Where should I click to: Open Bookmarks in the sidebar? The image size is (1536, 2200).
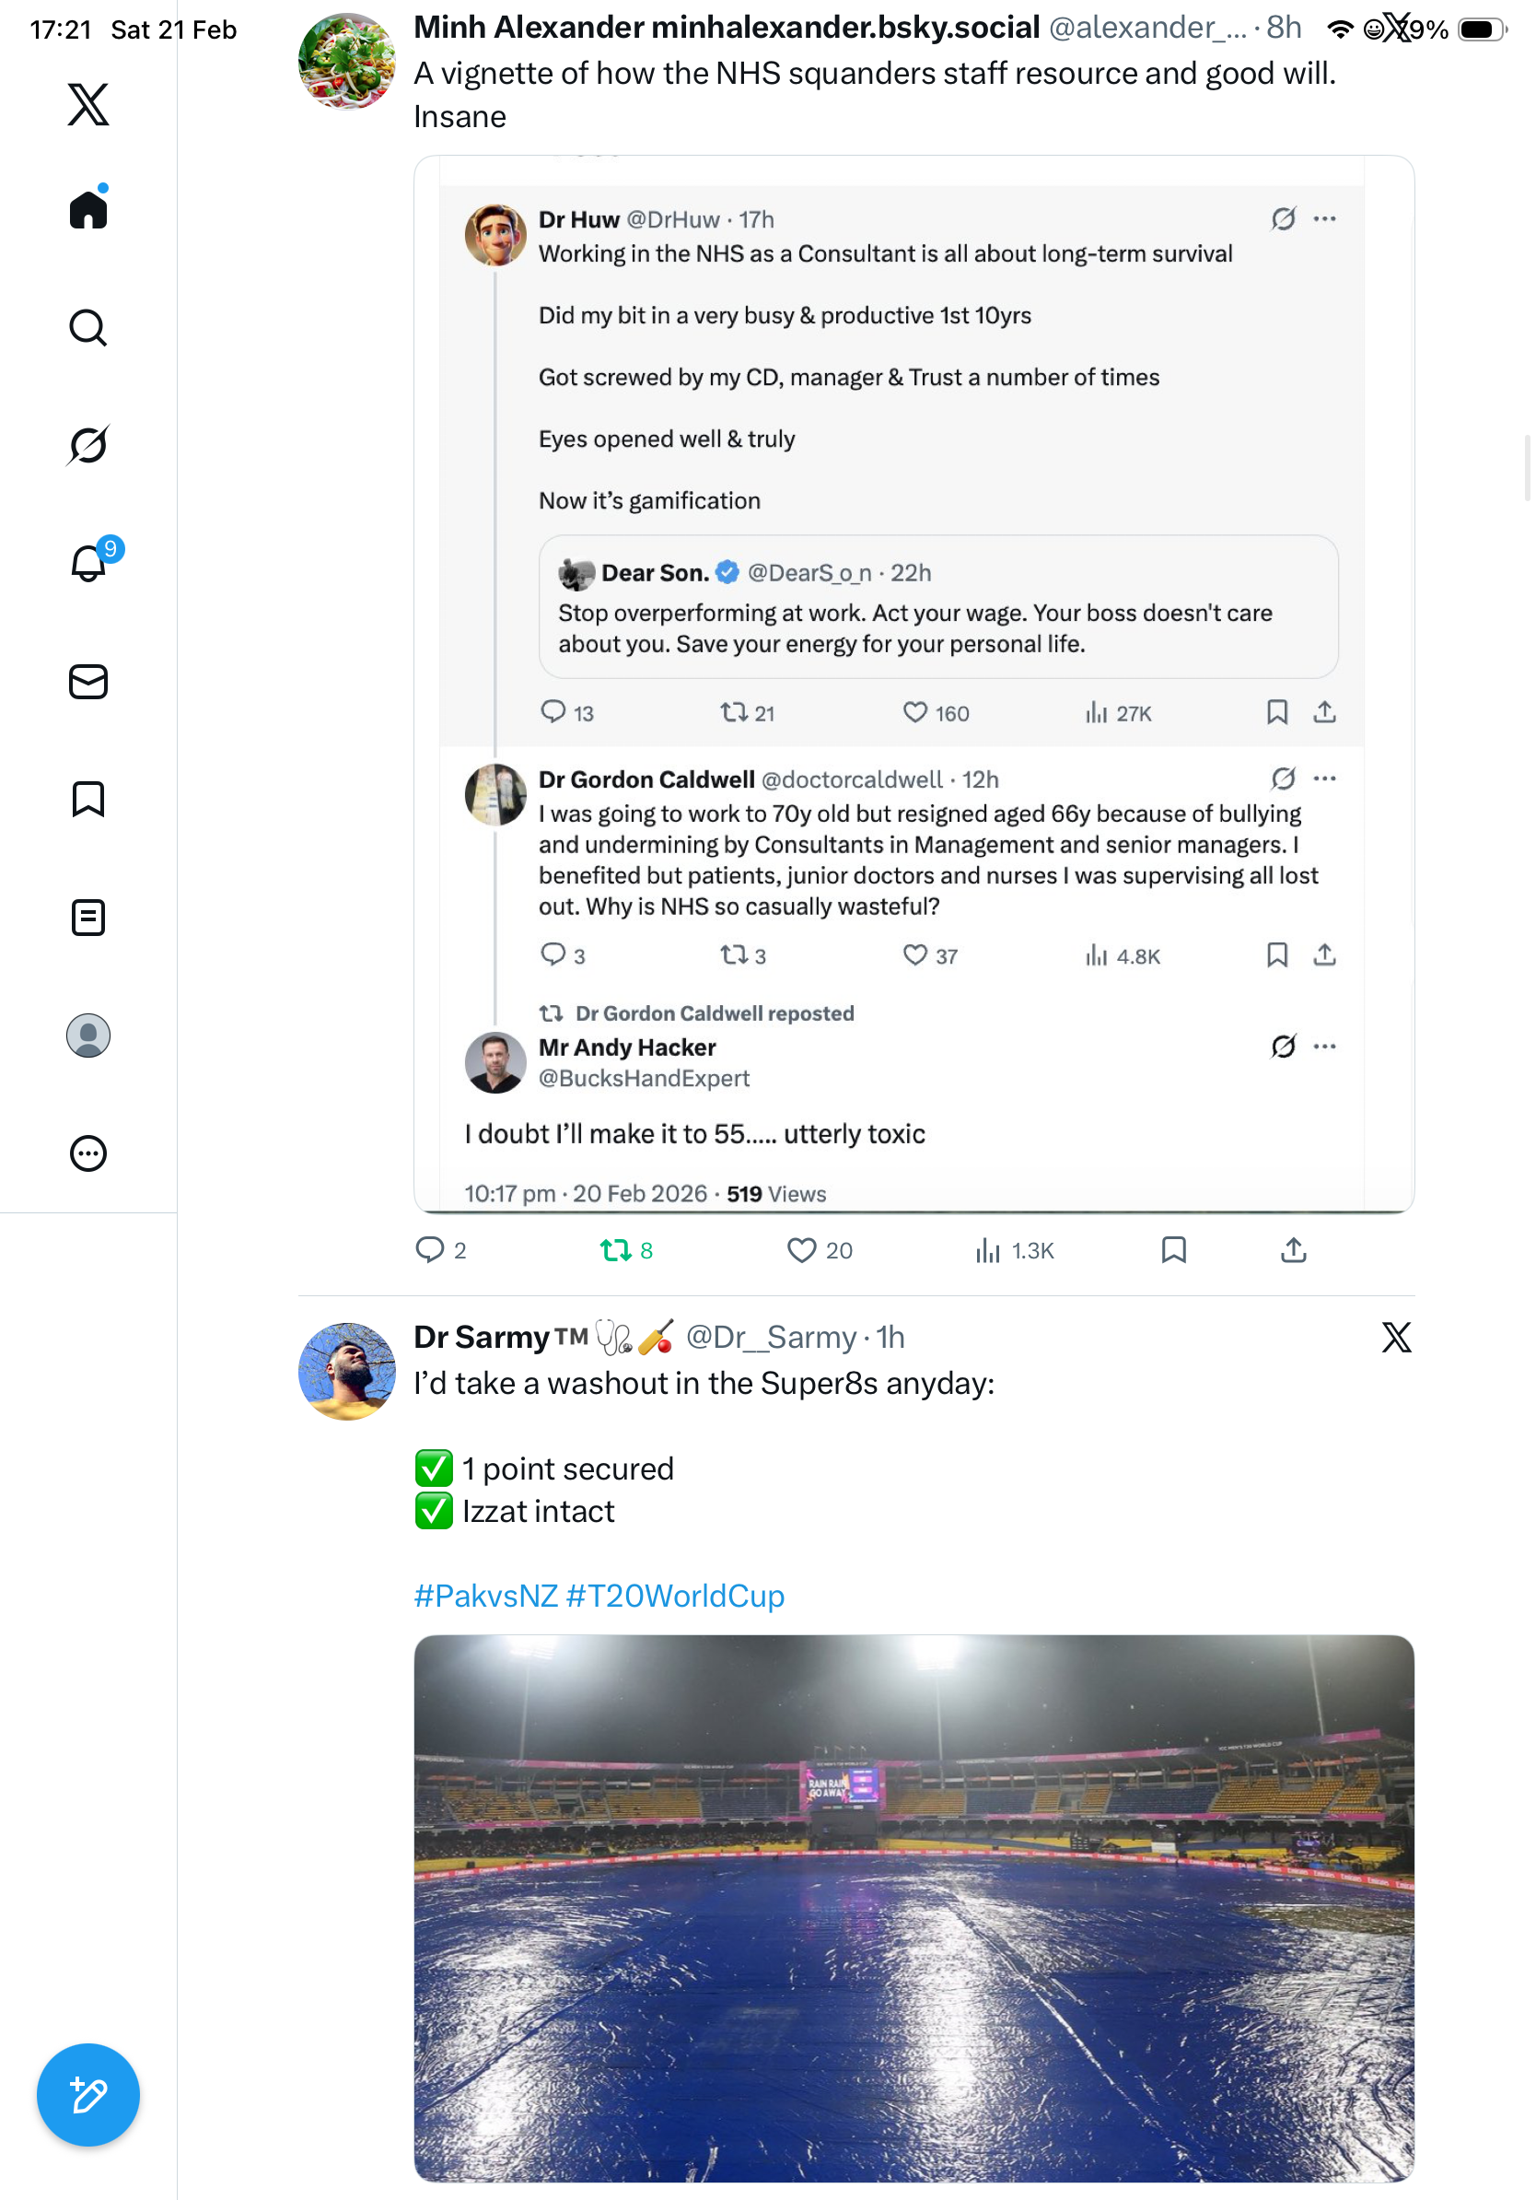click(x=88, y=799)
